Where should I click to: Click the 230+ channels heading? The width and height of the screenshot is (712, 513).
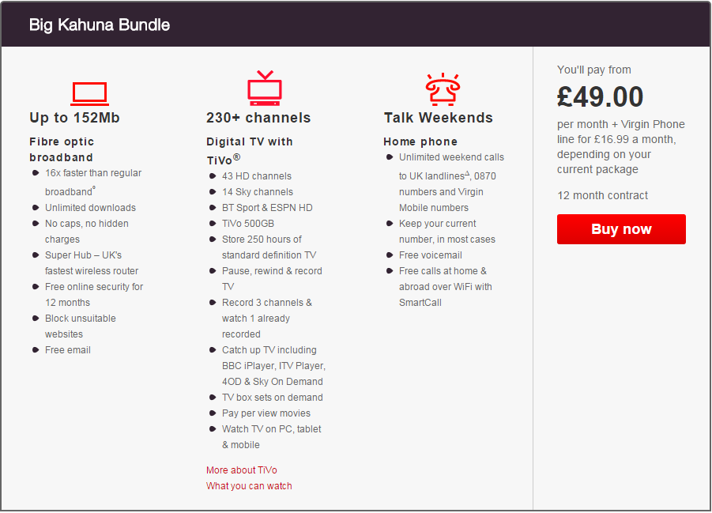(258, 118)
